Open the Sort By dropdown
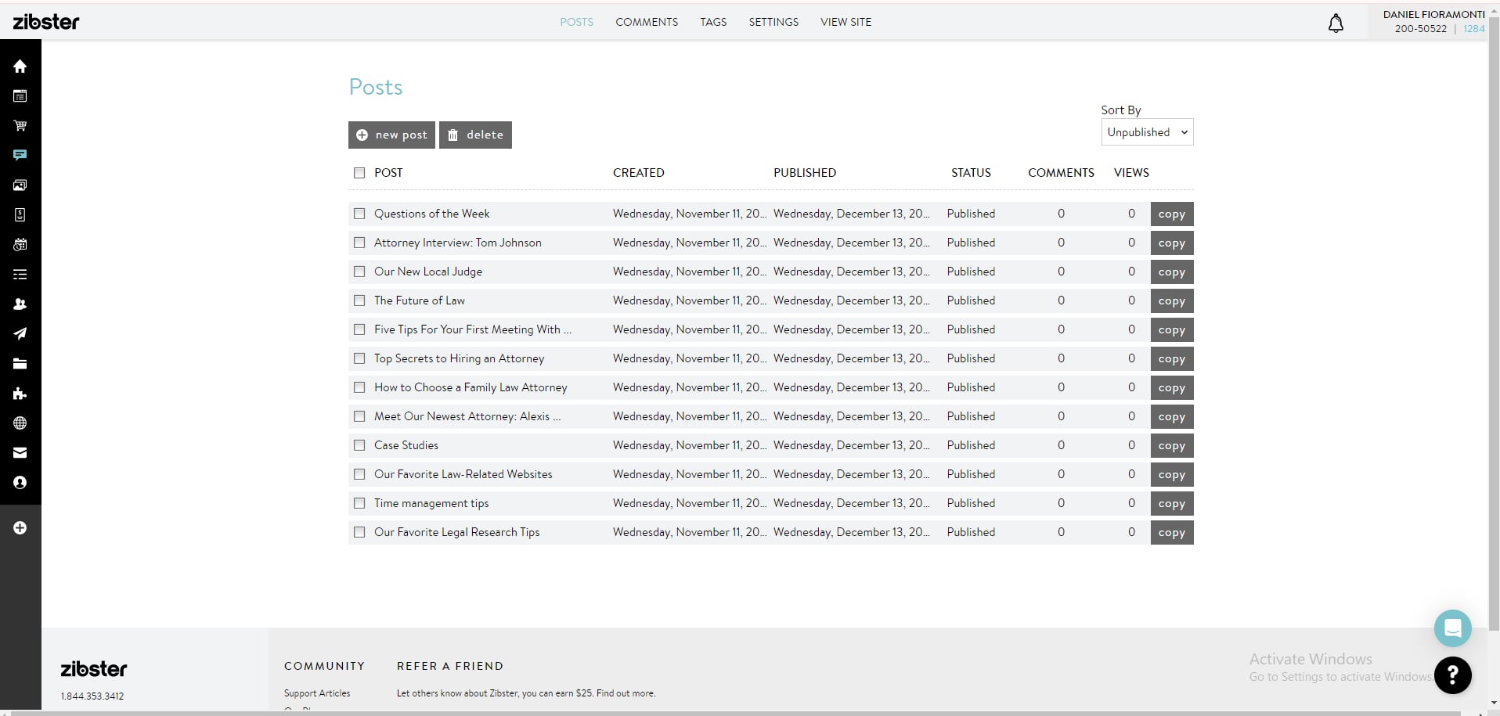 [x=1147, y=132]
